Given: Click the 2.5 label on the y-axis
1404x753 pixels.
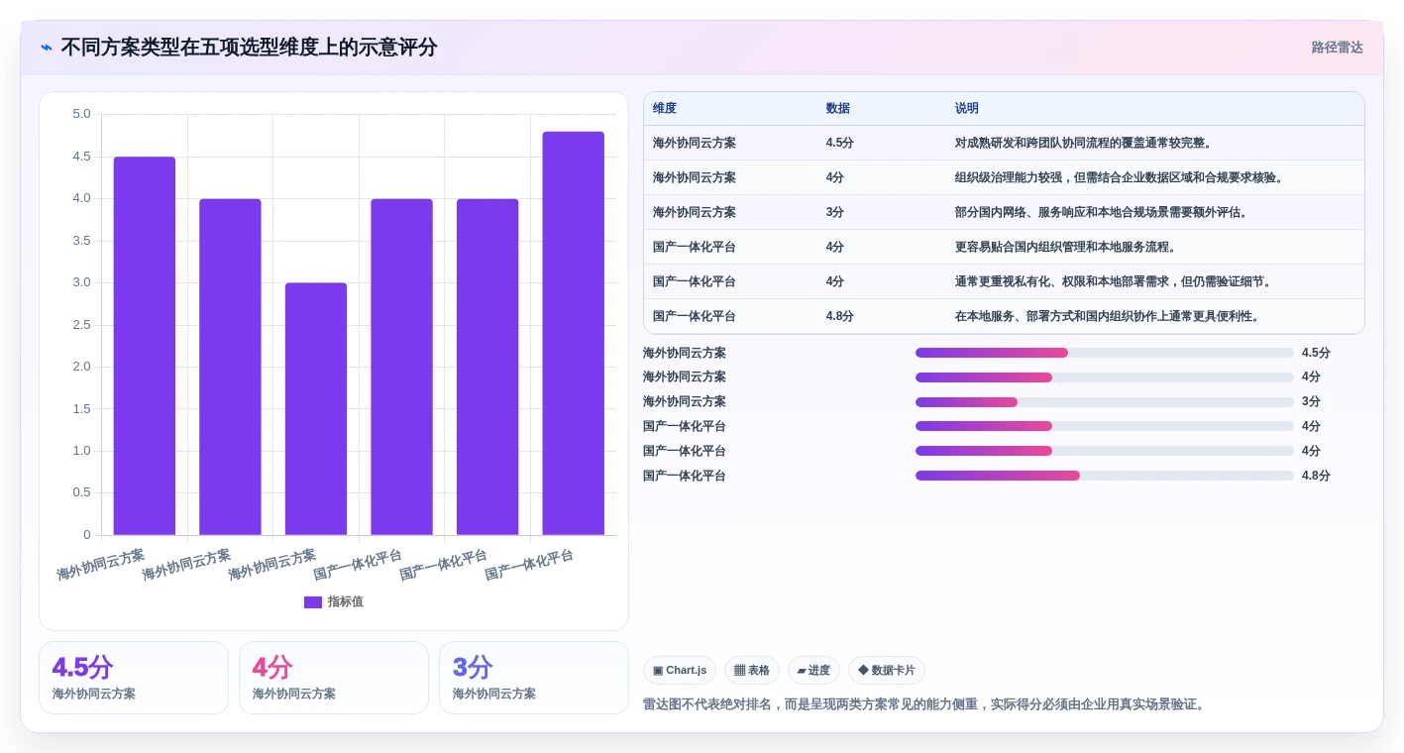Looking at the screenshot, I should (x=81, y=325).
